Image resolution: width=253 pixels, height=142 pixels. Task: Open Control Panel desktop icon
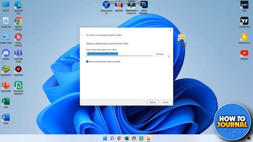[x=6, y=39]
